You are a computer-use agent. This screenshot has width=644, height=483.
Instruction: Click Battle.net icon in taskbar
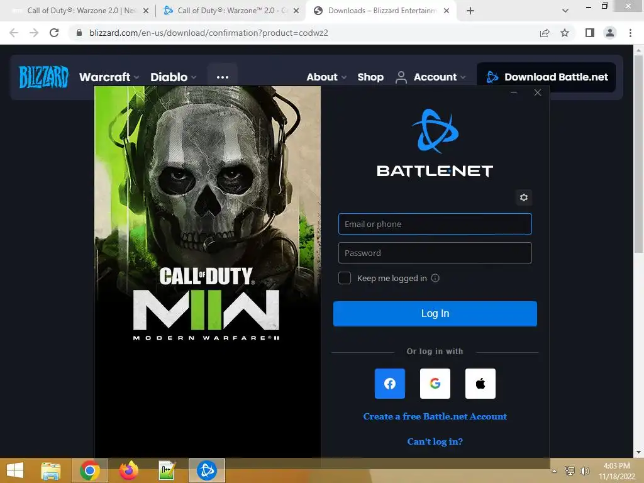(x=206, y=470)
